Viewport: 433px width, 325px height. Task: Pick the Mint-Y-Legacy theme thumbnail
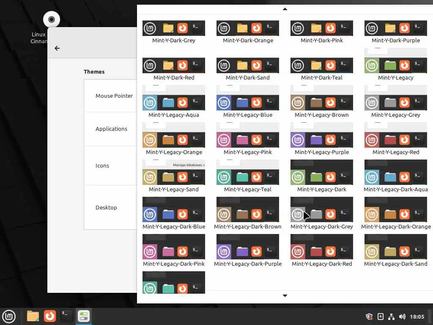coord(396,61)
